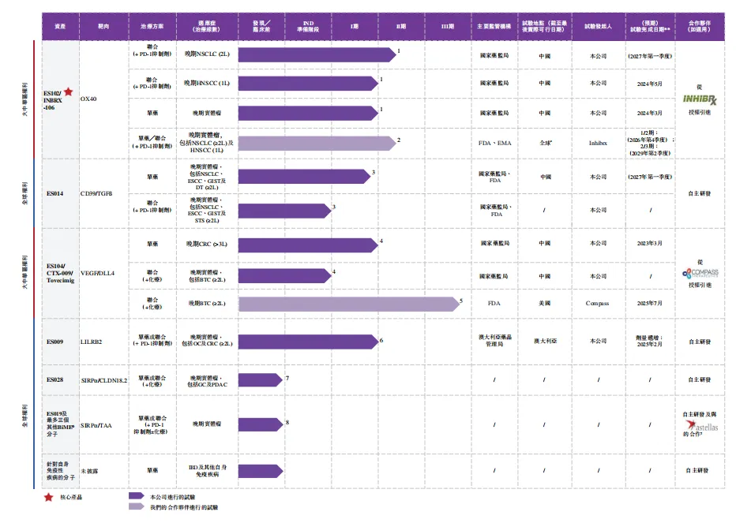Image resolution: width=751 pixels, height=523 pixels.
Task: Click the Inhibrx logo
Action: coord(699,100)
